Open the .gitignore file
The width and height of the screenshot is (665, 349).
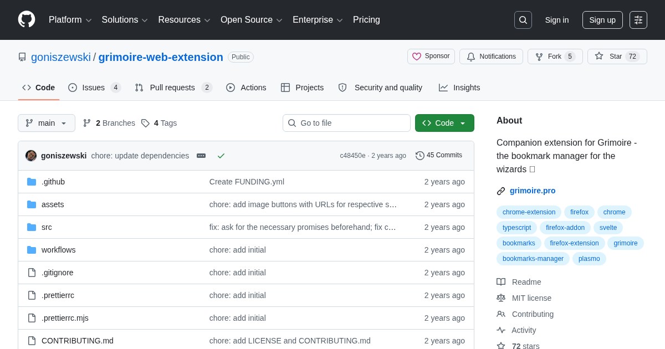(58, 273)
